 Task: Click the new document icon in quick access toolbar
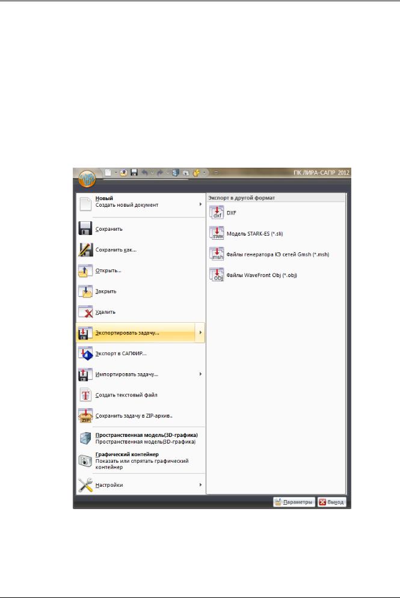click(x=108, y=172)
